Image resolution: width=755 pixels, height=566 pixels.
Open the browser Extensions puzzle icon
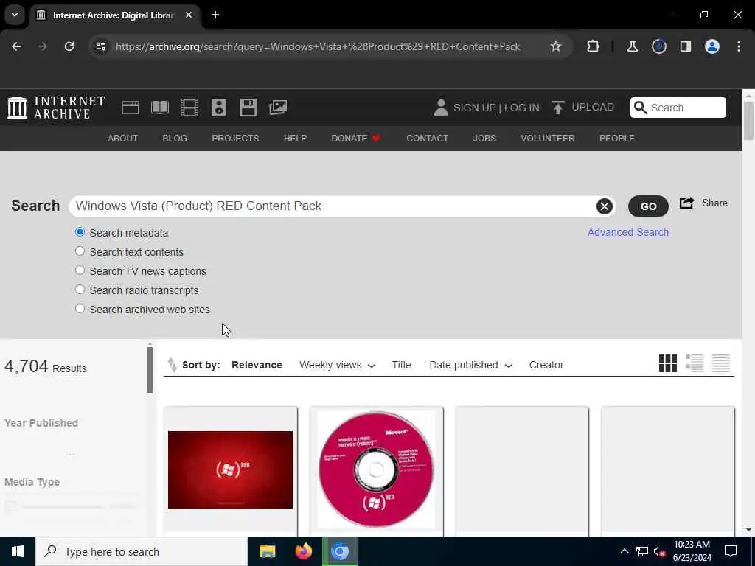coord(594,46)
